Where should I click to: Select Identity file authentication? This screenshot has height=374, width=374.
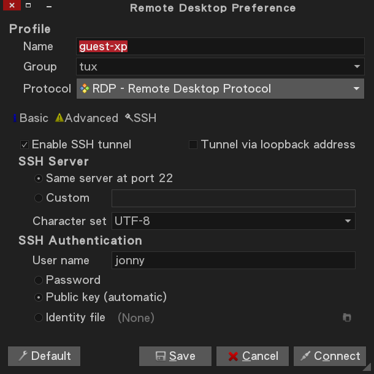coord(39,318)
